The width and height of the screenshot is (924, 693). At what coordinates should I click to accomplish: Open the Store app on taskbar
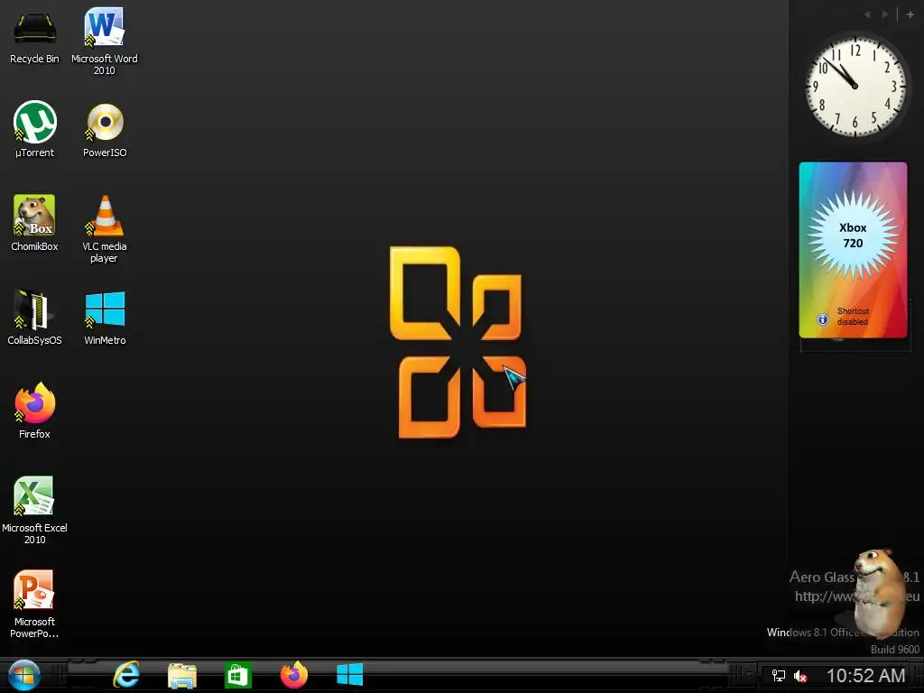click(238, 675)
